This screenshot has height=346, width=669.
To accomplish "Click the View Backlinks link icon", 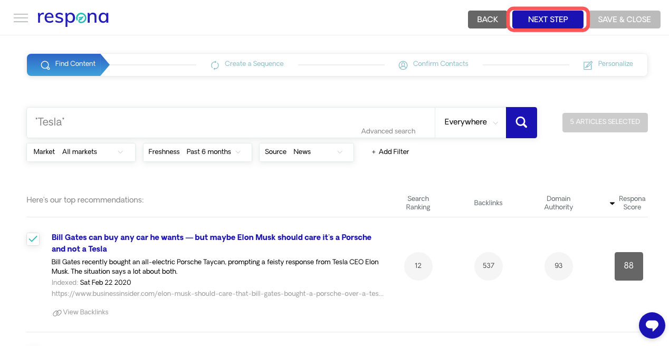I will click(x=57, y=313).
